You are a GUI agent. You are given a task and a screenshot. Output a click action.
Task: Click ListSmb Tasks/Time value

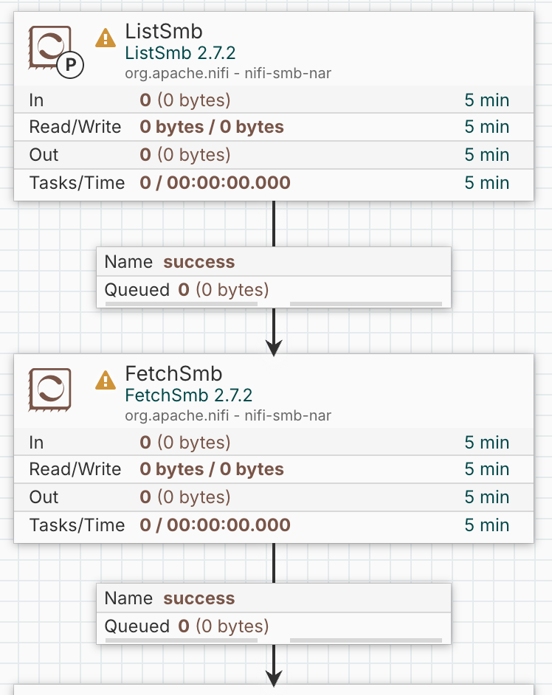point(215,183)
